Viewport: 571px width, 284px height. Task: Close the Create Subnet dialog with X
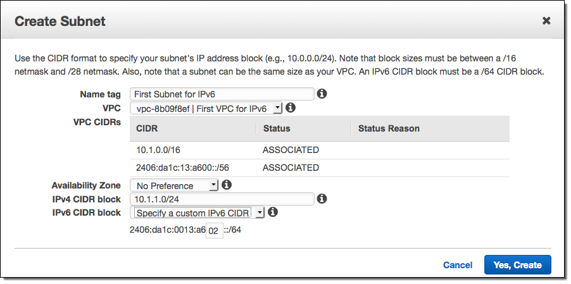click(546, 21)
